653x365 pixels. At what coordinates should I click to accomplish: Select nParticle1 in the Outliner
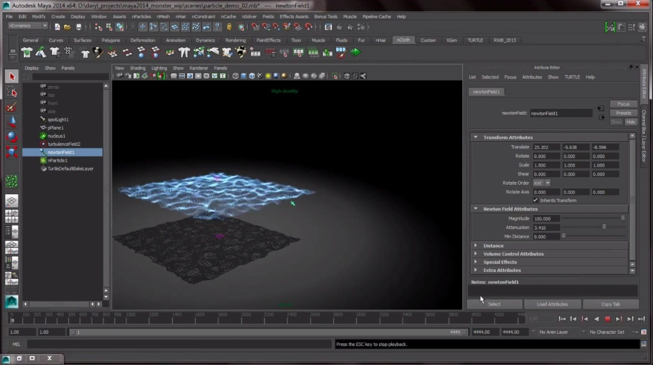57,160
